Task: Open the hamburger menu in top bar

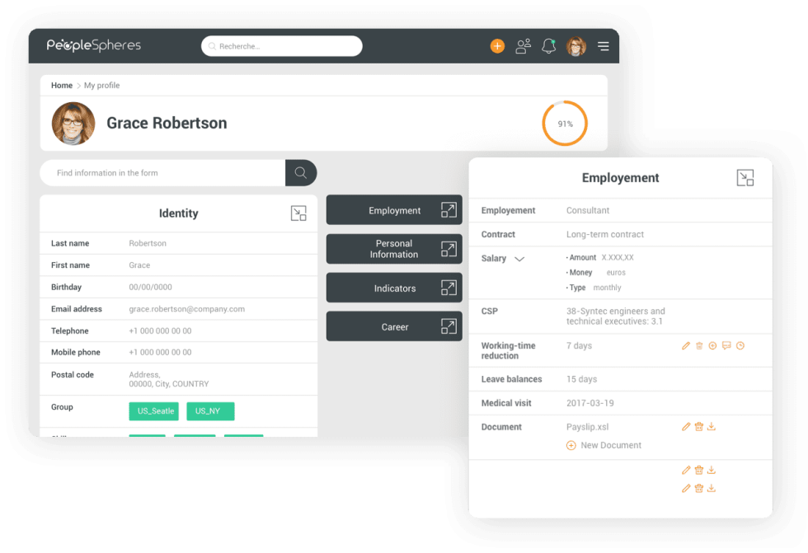Action: [x=604, y=46]
